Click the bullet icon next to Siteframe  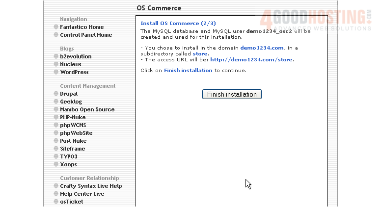[56, 149]
